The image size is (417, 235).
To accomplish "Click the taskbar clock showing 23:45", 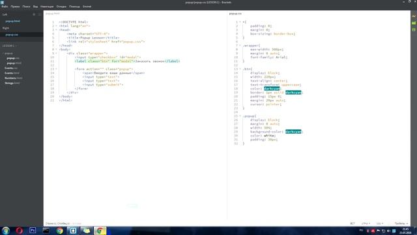I will [405, 230].
